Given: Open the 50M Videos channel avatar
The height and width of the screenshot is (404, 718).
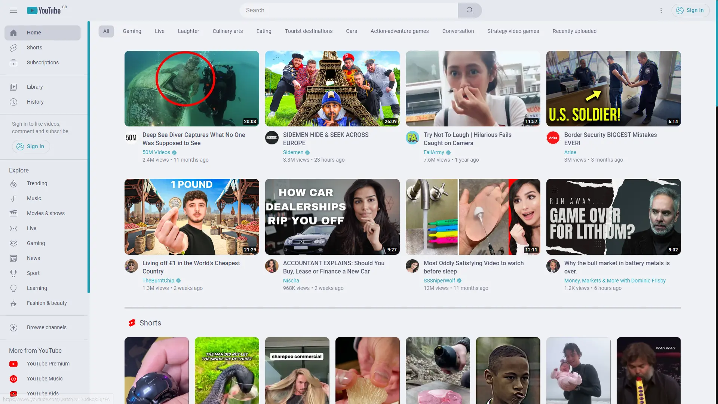Looking at the screenshot, I should (x=131, y=138).
